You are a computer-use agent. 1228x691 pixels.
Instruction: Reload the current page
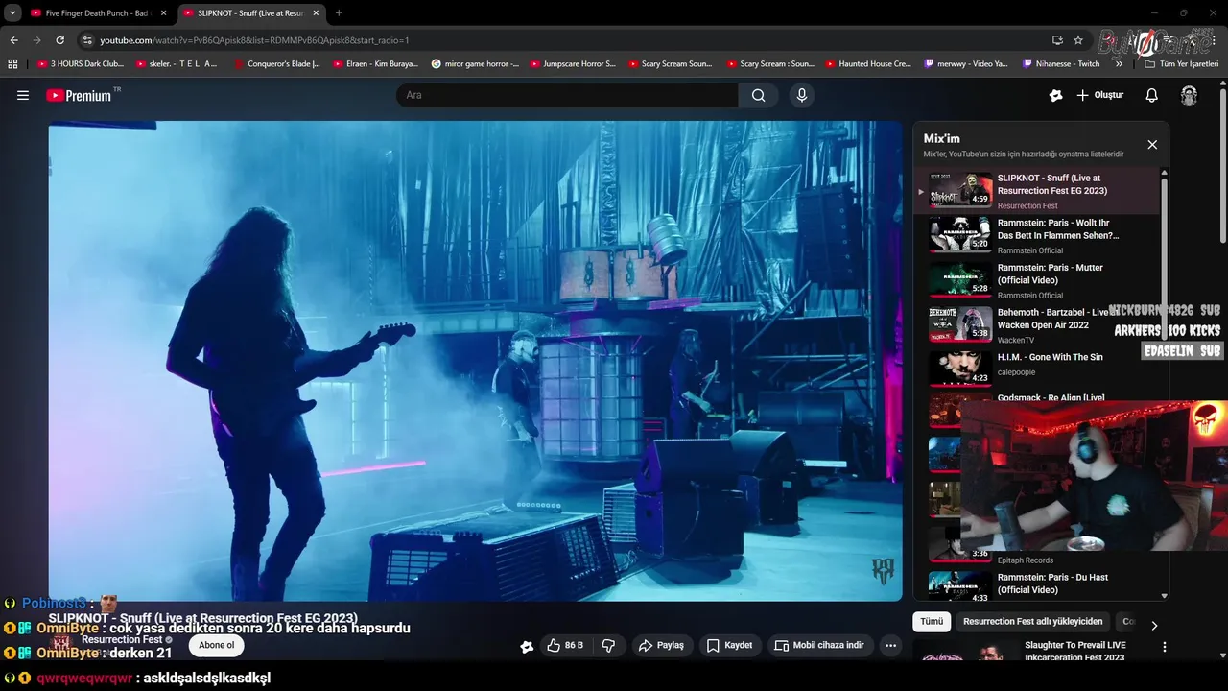coord(59,40)
